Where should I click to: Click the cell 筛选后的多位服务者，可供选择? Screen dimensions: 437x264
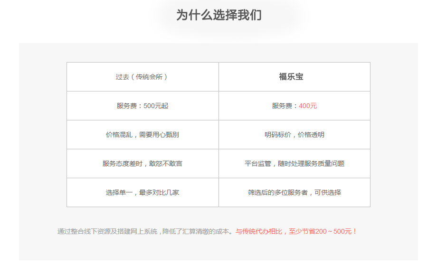[294, 192]
